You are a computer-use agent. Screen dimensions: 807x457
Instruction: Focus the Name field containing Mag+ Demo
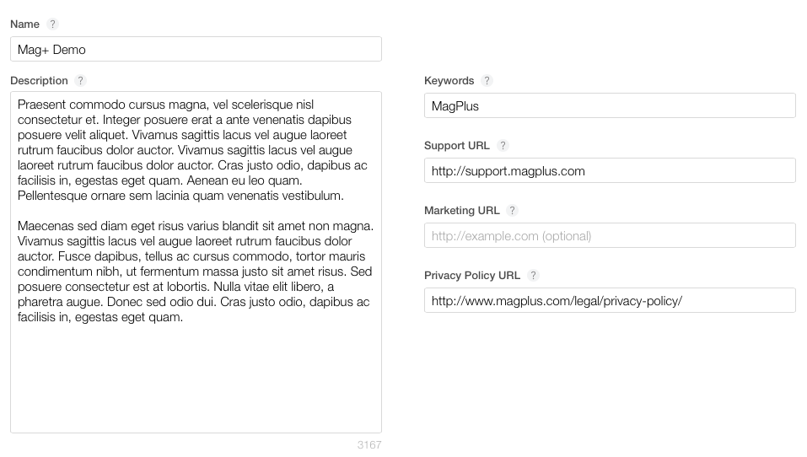[196, 49]
